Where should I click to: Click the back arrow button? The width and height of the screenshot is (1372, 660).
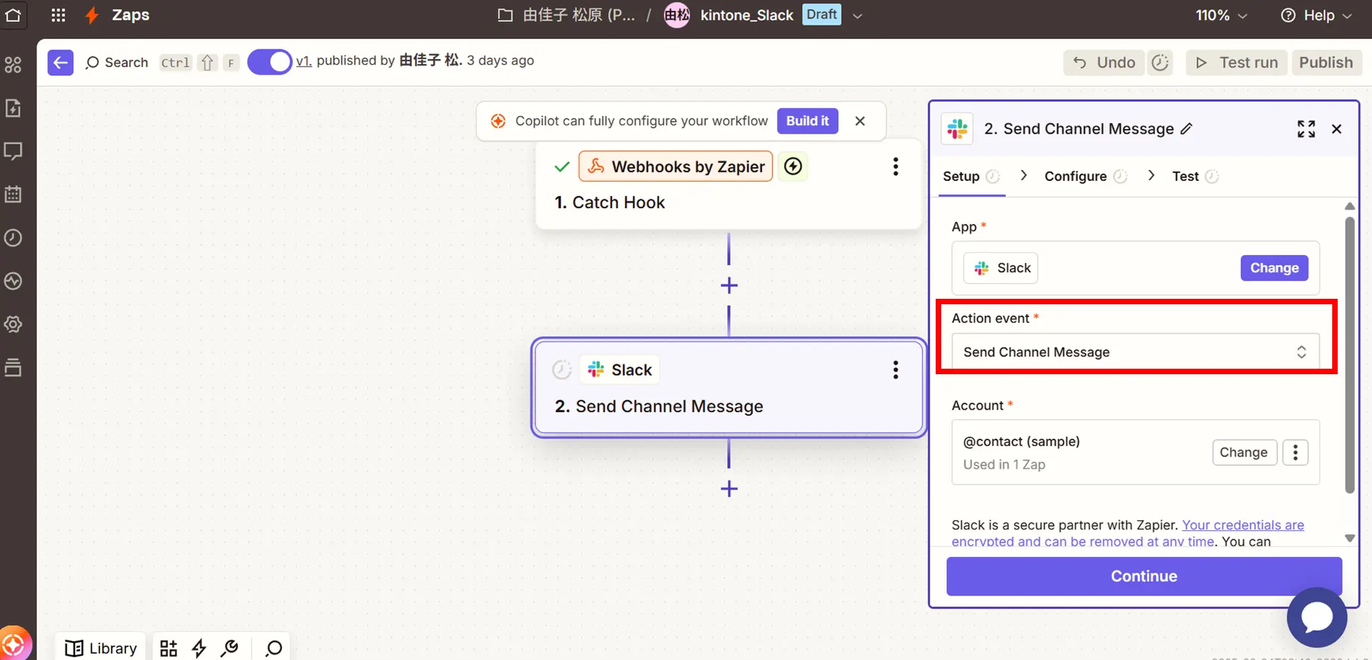(x=60, y=62)
